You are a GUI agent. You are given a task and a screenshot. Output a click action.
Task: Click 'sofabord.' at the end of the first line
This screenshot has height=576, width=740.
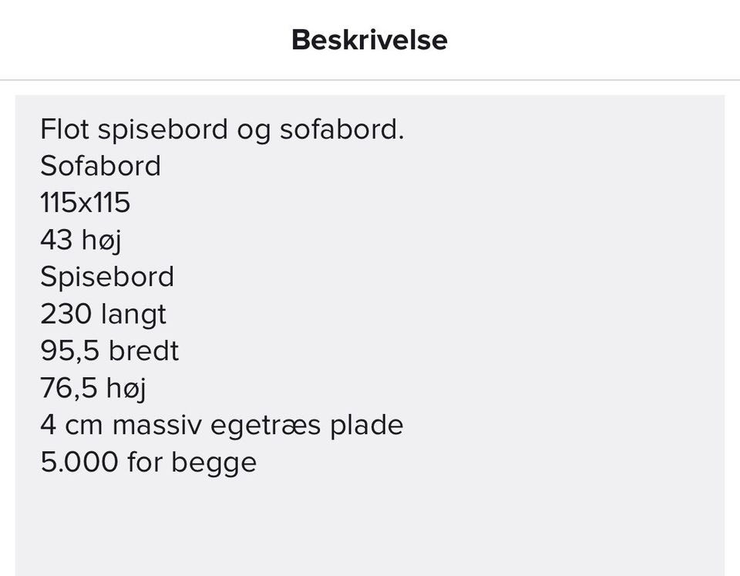click(341, 129)
